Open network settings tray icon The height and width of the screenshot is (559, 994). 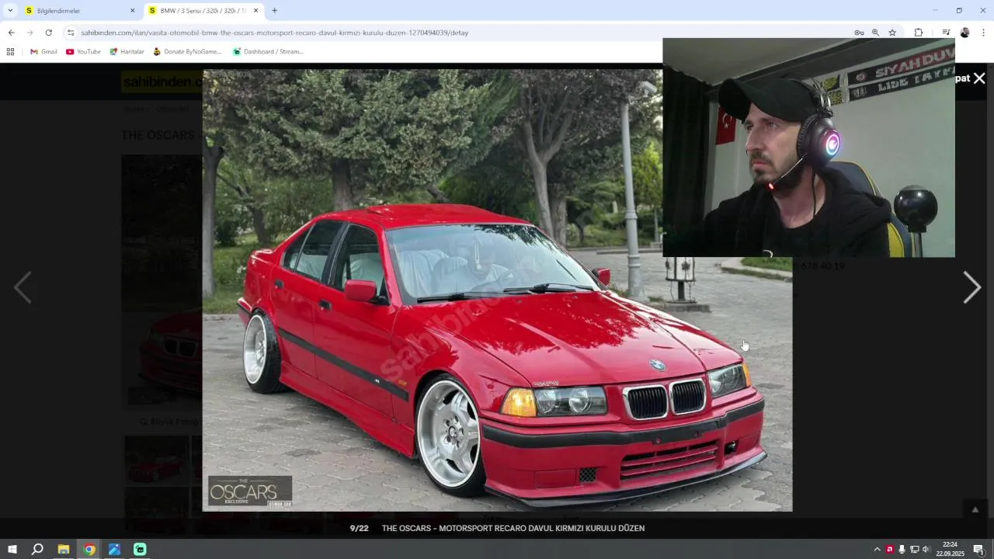(x=914, y=550)
